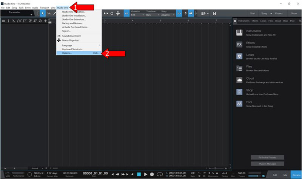Toggle Autoscroll arrow button

(x=191, y=13)
